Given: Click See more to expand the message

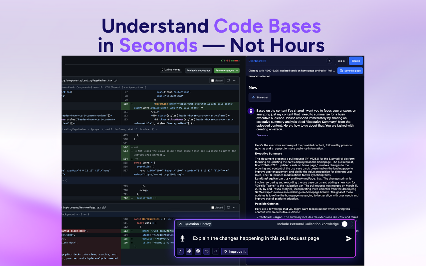Looking at the screenshot, I should [262, 135].
